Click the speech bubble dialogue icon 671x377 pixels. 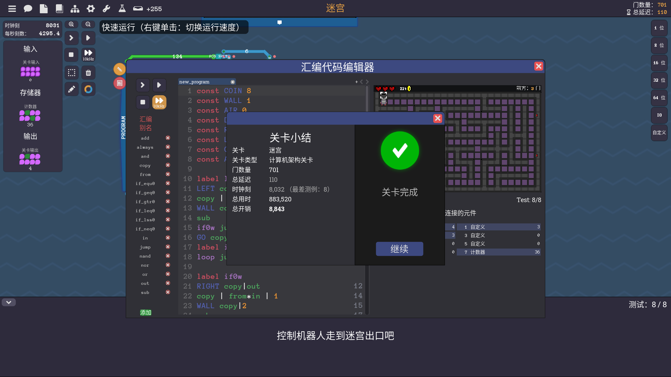(28, 9)
